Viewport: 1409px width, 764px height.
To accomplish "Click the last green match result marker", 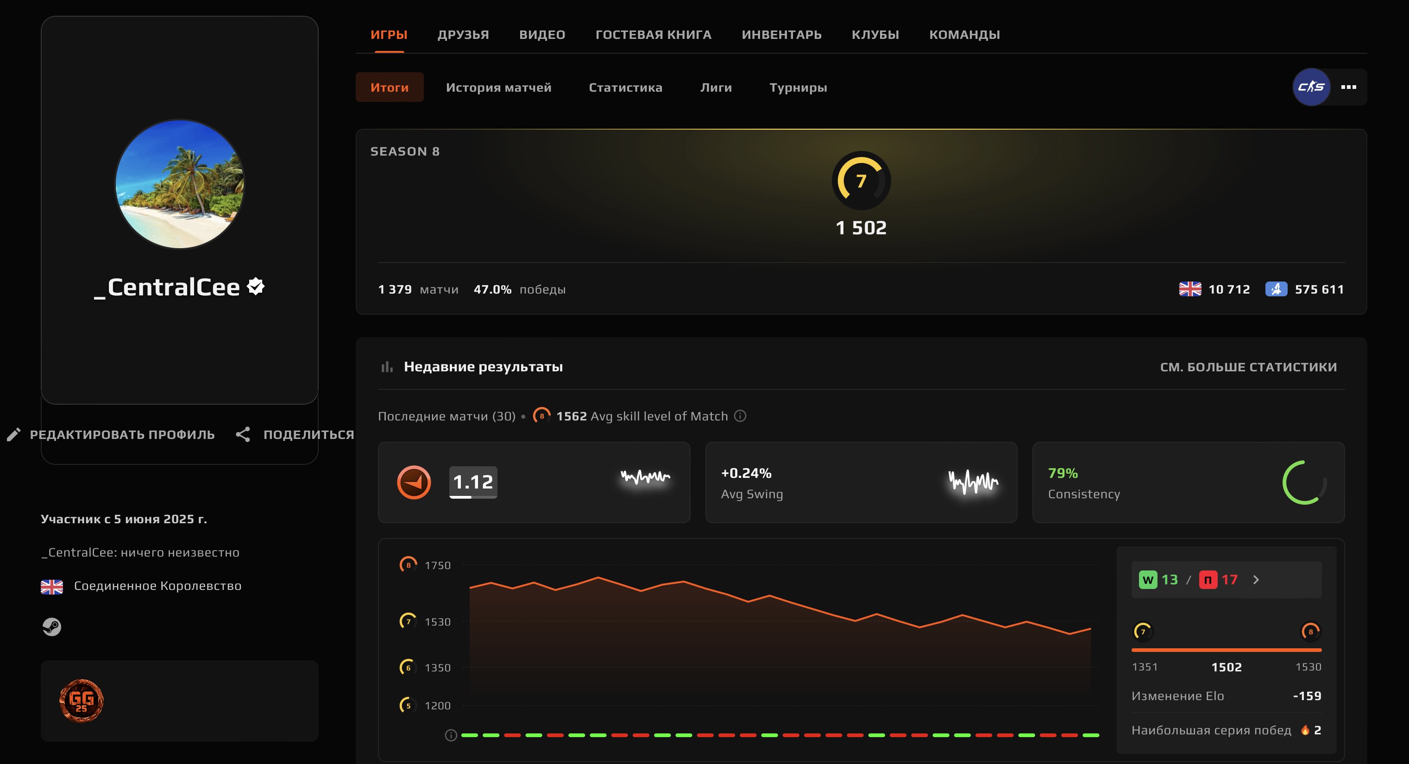I will click(1091, 736).
